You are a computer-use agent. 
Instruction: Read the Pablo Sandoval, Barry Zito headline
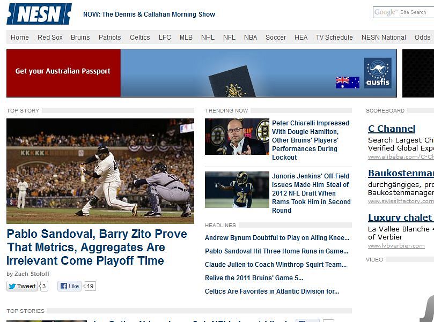click(97, 247)
